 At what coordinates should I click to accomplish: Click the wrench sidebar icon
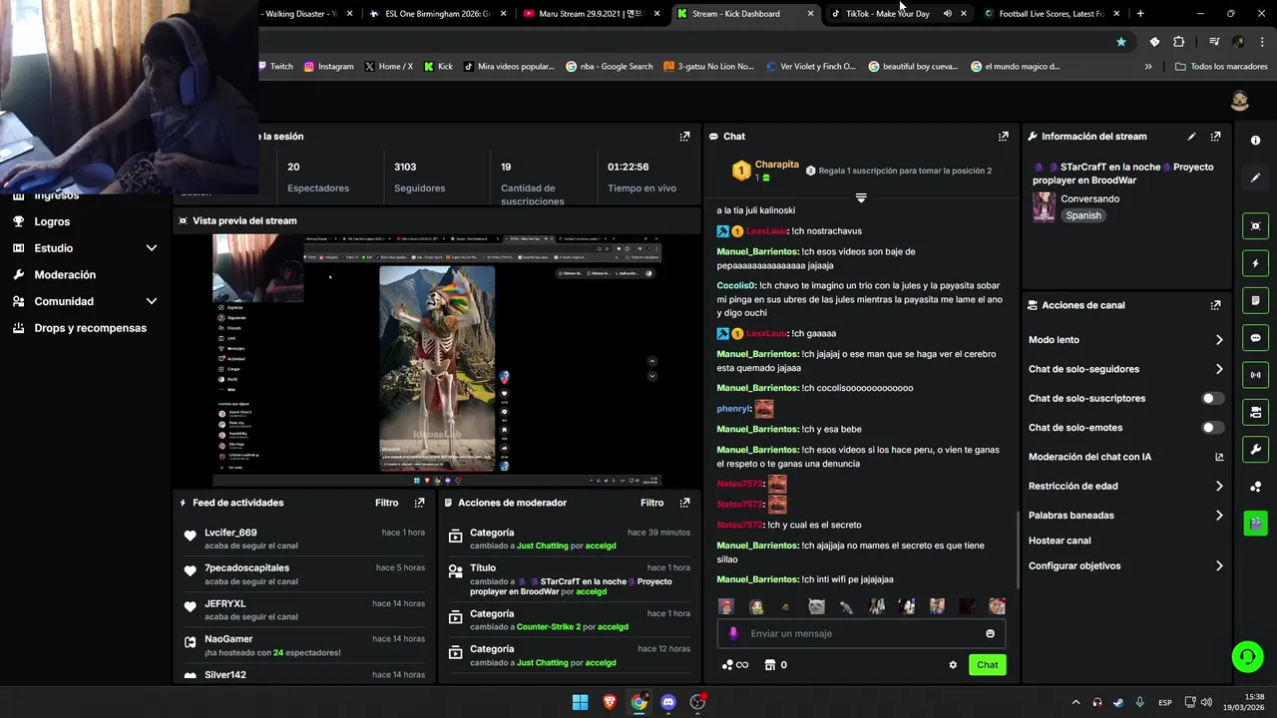point(1255,449)
